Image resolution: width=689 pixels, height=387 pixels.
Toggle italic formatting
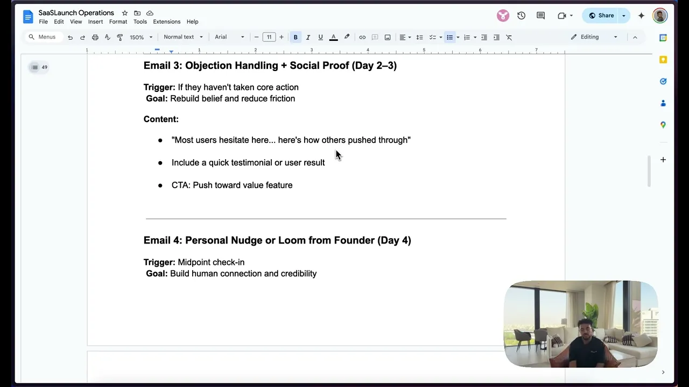click(308, 37)
